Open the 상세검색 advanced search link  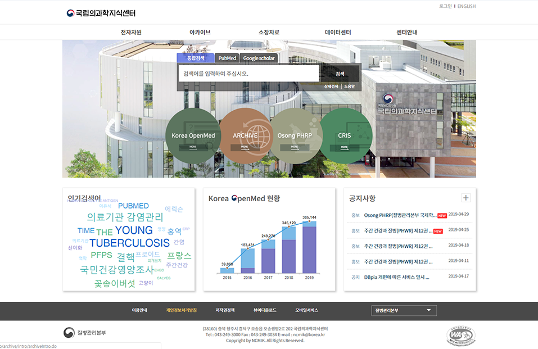[x=331, y=87]
